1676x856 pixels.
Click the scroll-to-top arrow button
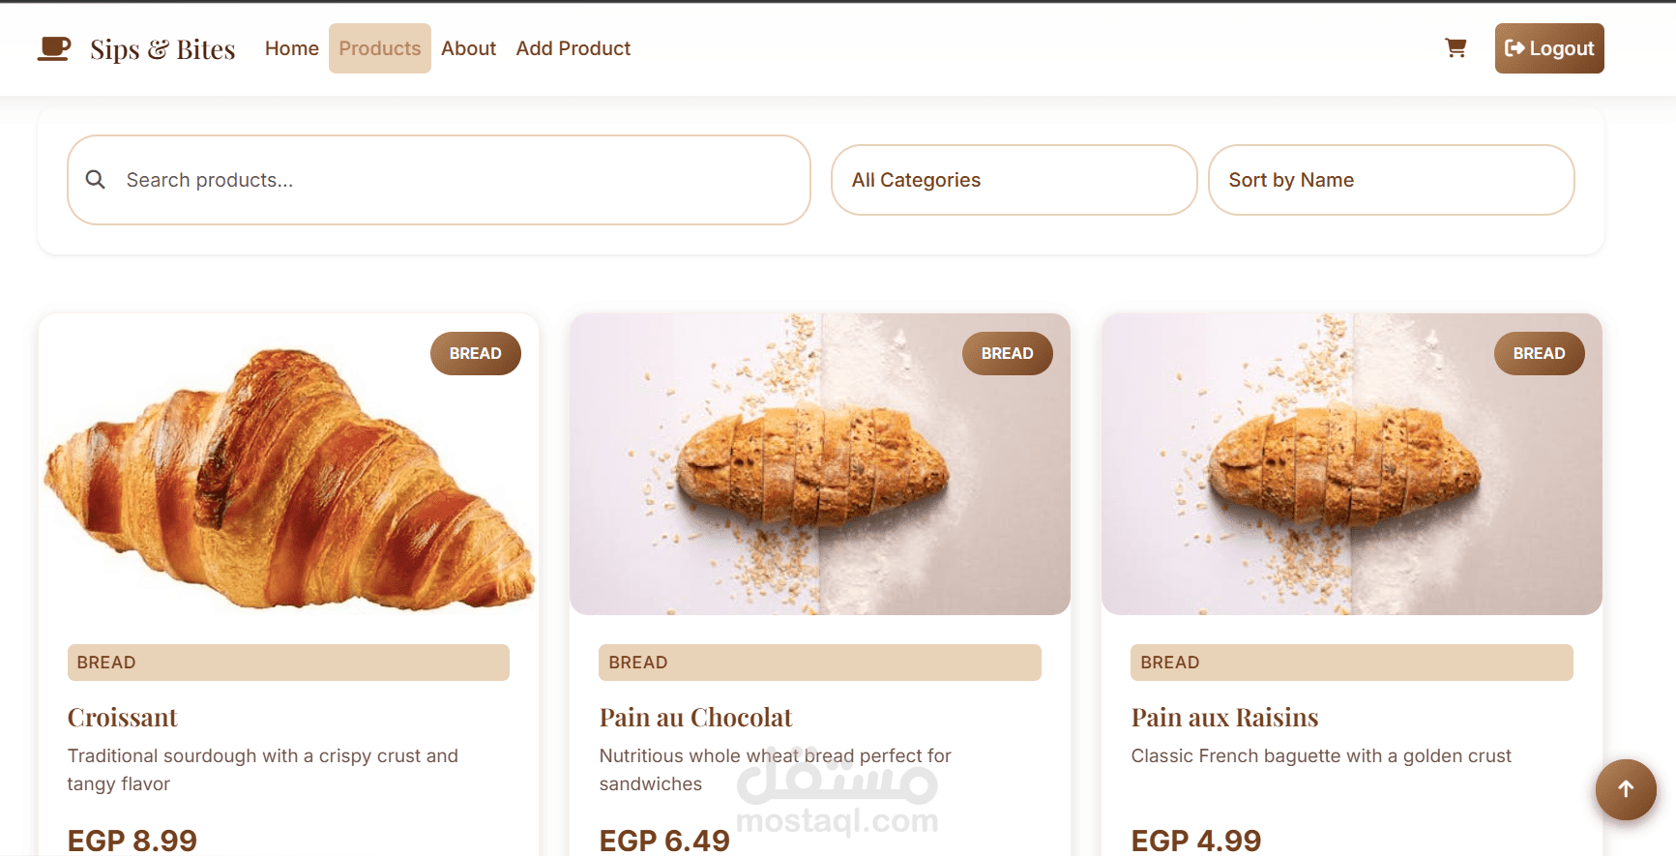1626,789
